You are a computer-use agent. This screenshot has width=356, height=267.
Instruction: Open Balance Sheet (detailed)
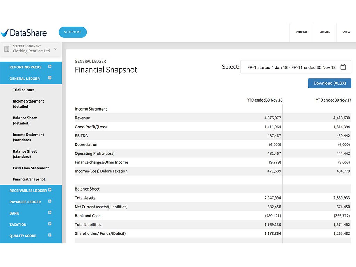pos(25,121)
